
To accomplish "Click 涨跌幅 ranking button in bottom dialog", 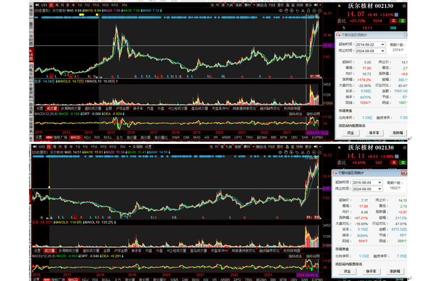I will click(395, 271).
